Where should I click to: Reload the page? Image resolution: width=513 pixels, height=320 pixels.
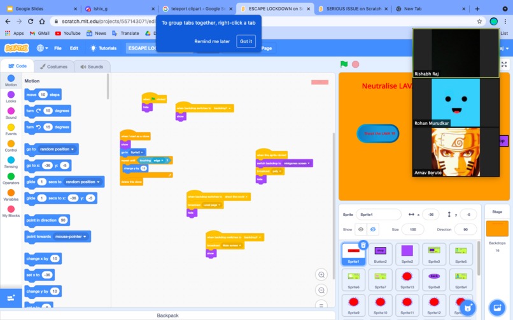tap(31, 21)
